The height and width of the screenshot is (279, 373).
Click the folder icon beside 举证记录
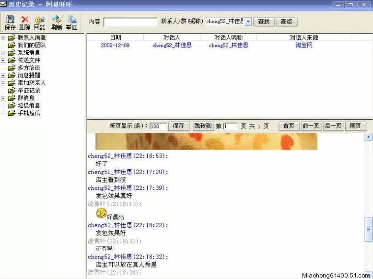(x=12, y=91)
